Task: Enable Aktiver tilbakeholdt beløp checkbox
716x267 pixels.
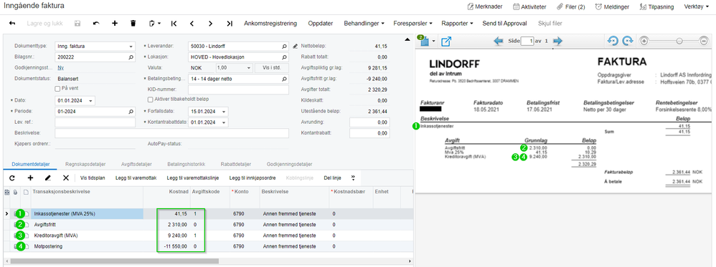Action: coord(150,99)
